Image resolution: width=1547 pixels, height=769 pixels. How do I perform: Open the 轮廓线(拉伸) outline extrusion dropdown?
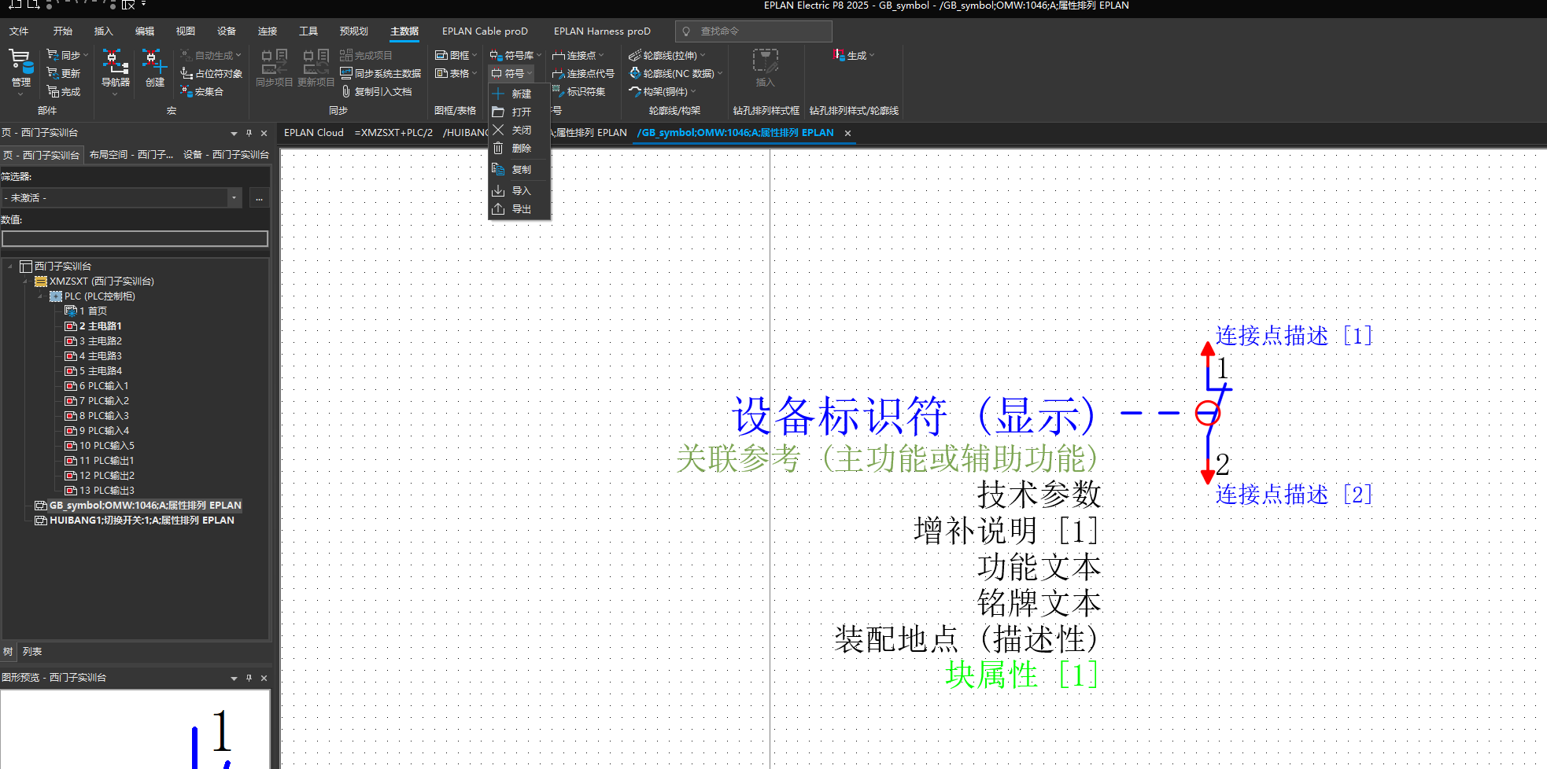coord(666,55)
